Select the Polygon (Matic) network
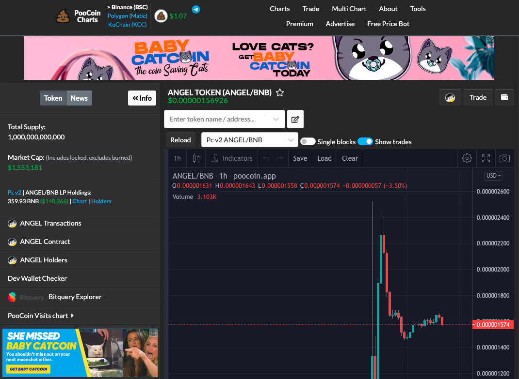The height and width of the screenshot is (379, 519). click(128, 16)
